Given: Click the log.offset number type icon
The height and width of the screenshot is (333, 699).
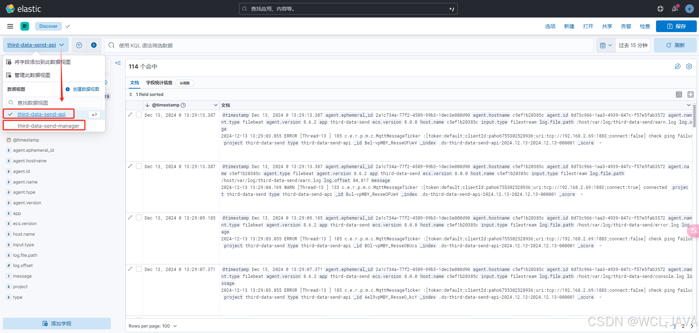Looking at the screenshot, I should [9, 266].
